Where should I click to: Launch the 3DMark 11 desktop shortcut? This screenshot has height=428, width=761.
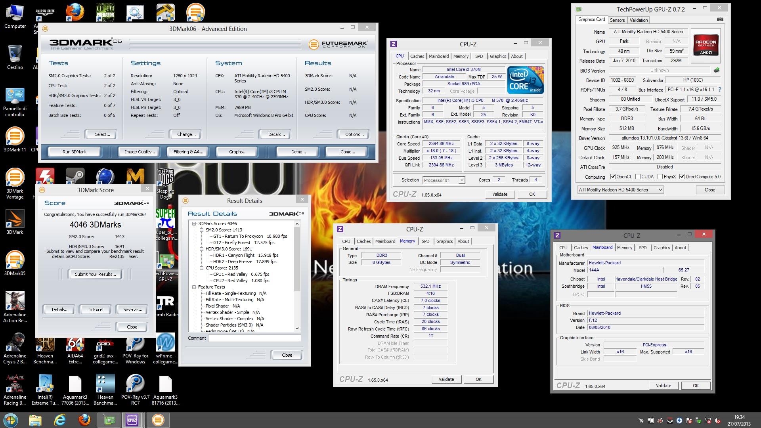point(15,139)
